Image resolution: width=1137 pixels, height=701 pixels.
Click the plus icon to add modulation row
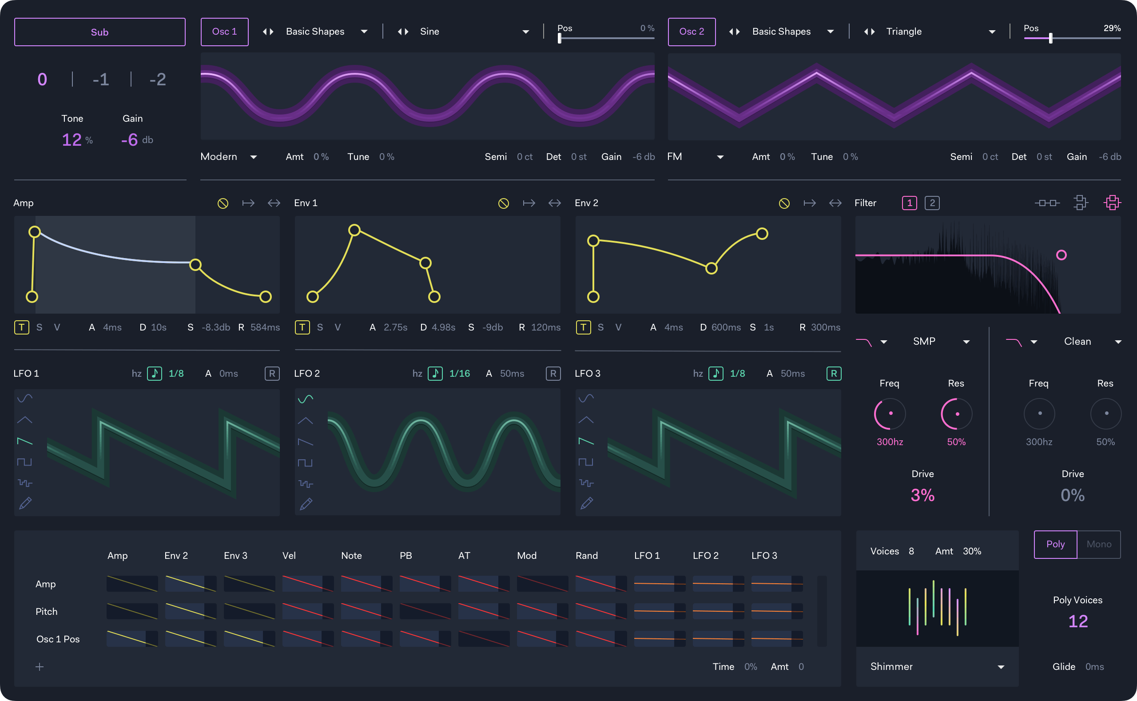tap(40, 667)
